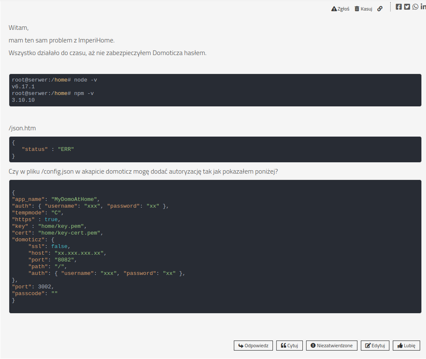Click the "https" : true line
The width and height of the screenshot is (426, 359).
[36, 219]
